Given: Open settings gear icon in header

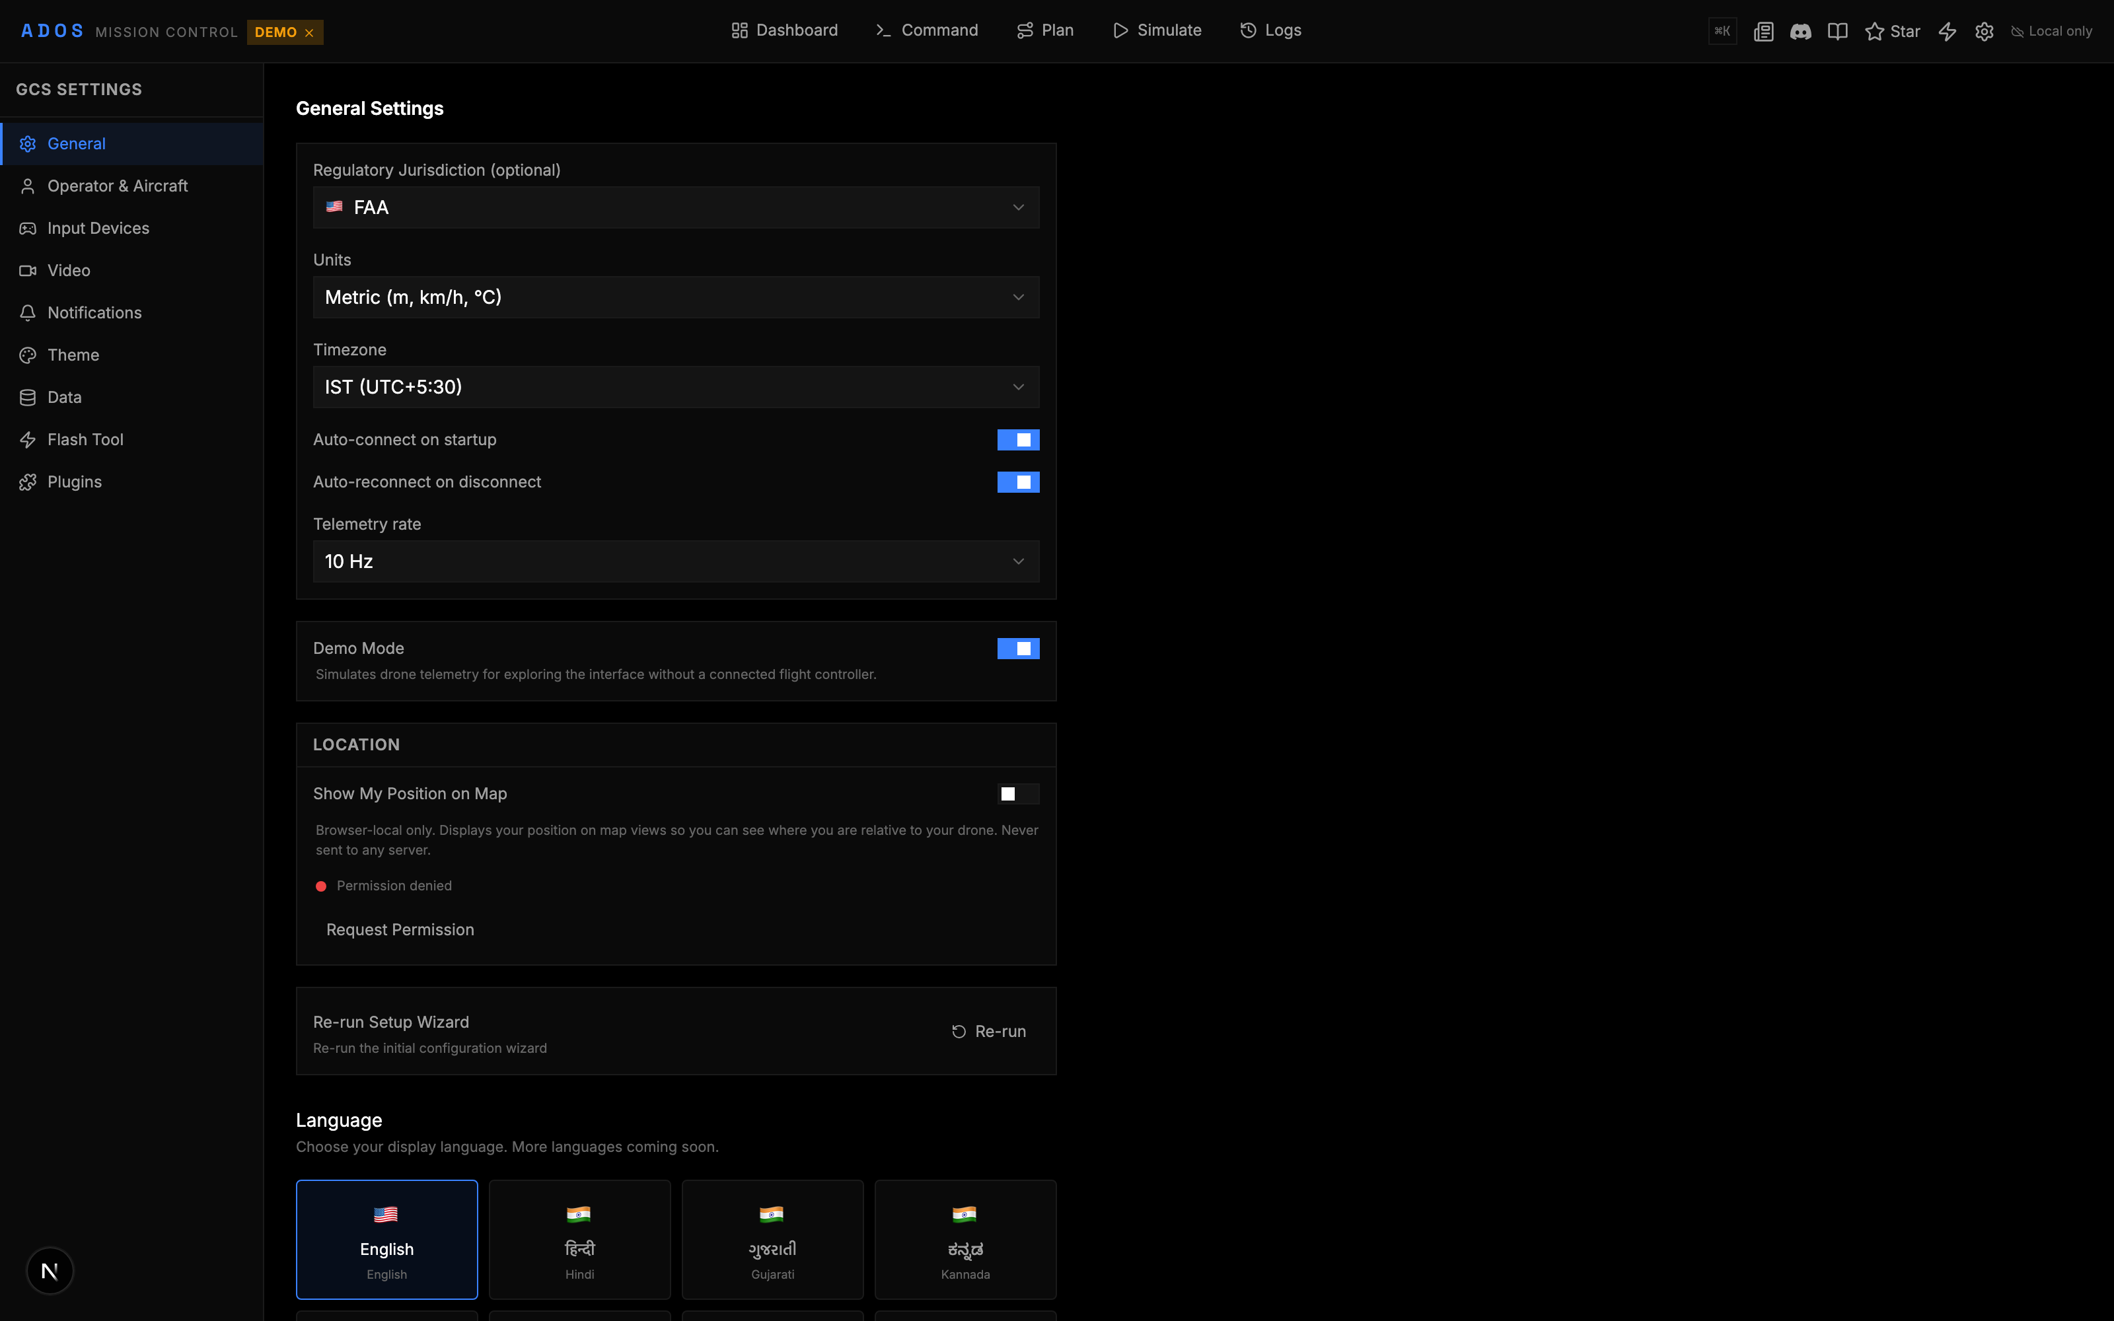Looking at the screenshot, I should (x=1984, y=32).
